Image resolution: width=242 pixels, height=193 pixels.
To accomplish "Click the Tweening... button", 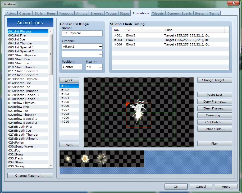I will (214, 115).
